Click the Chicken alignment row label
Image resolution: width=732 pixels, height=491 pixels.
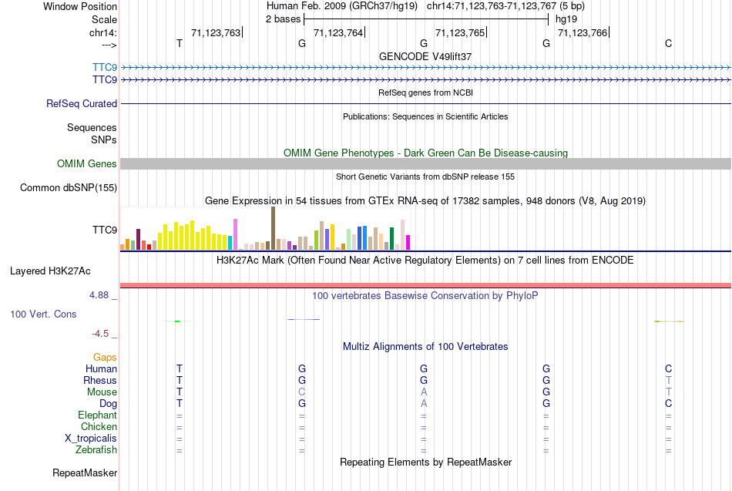(x=99, y=426)
